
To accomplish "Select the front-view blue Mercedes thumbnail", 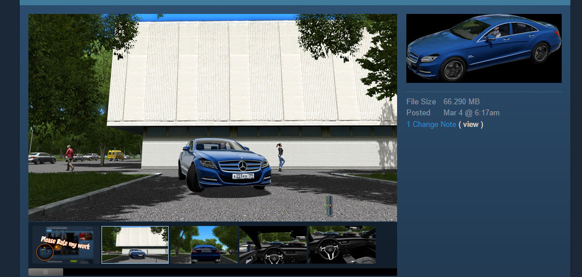I will tap(135, 245).
